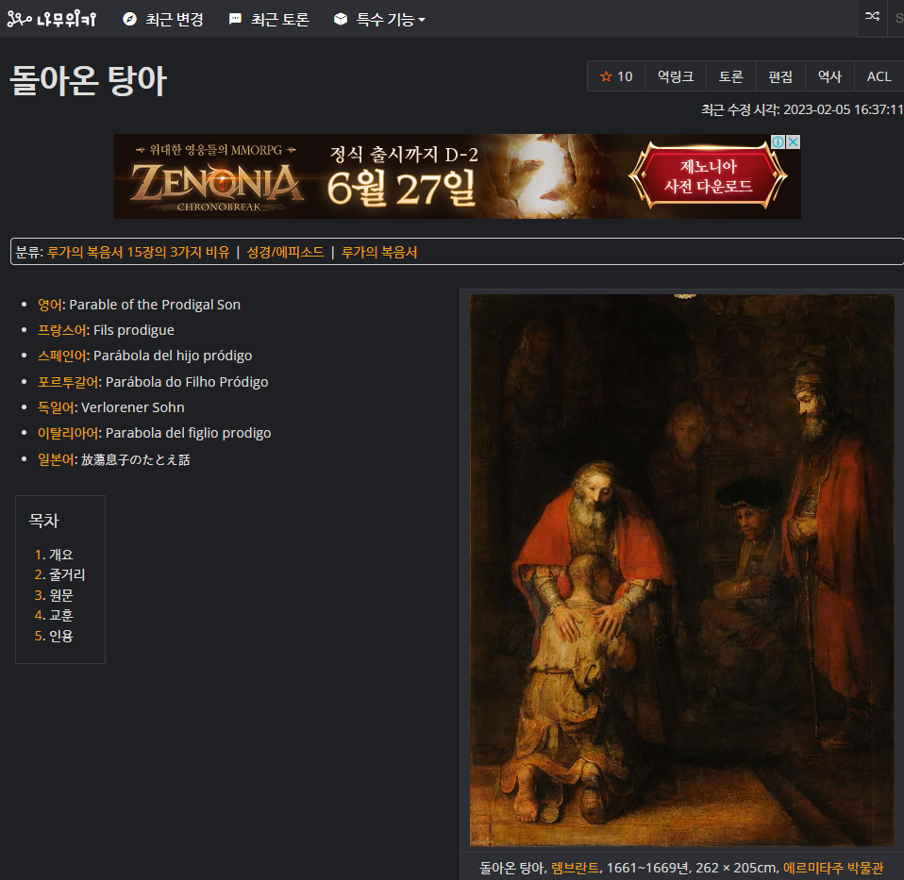Click the cube icon beside 특수 기능
Image resolution: width=904 pixels, height=880 pixels.
(341, 19)
